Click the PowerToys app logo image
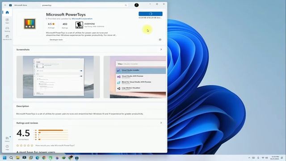Image resolution: width=286 pixels, height=161 pixels. 30,24
